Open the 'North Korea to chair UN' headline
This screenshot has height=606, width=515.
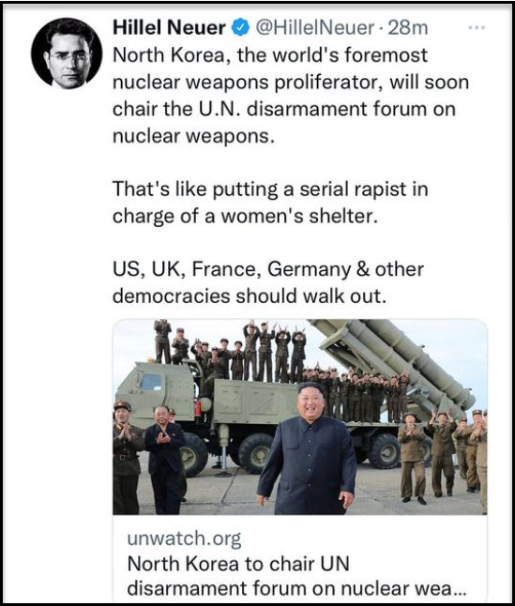point(238,564)
